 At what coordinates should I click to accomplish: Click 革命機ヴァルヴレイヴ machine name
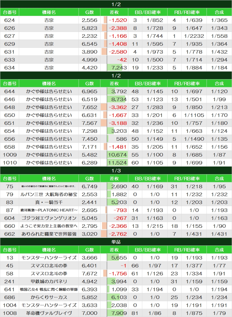click(x=49, y=313)
